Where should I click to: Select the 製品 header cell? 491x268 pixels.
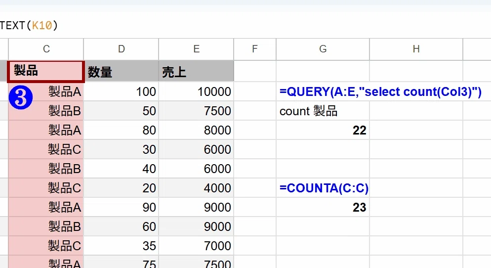click(x=46, y=72)
